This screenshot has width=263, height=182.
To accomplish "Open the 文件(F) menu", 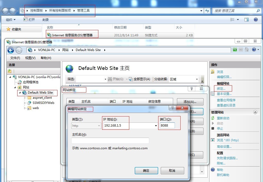I will coord(15,58).
